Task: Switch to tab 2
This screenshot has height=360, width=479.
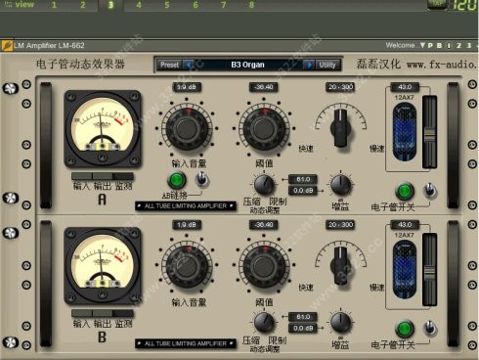Action: coord(83,5)
